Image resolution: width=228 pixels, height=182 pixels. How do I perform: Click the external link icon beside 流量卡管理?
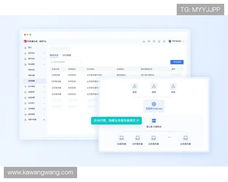coord(44,120)
